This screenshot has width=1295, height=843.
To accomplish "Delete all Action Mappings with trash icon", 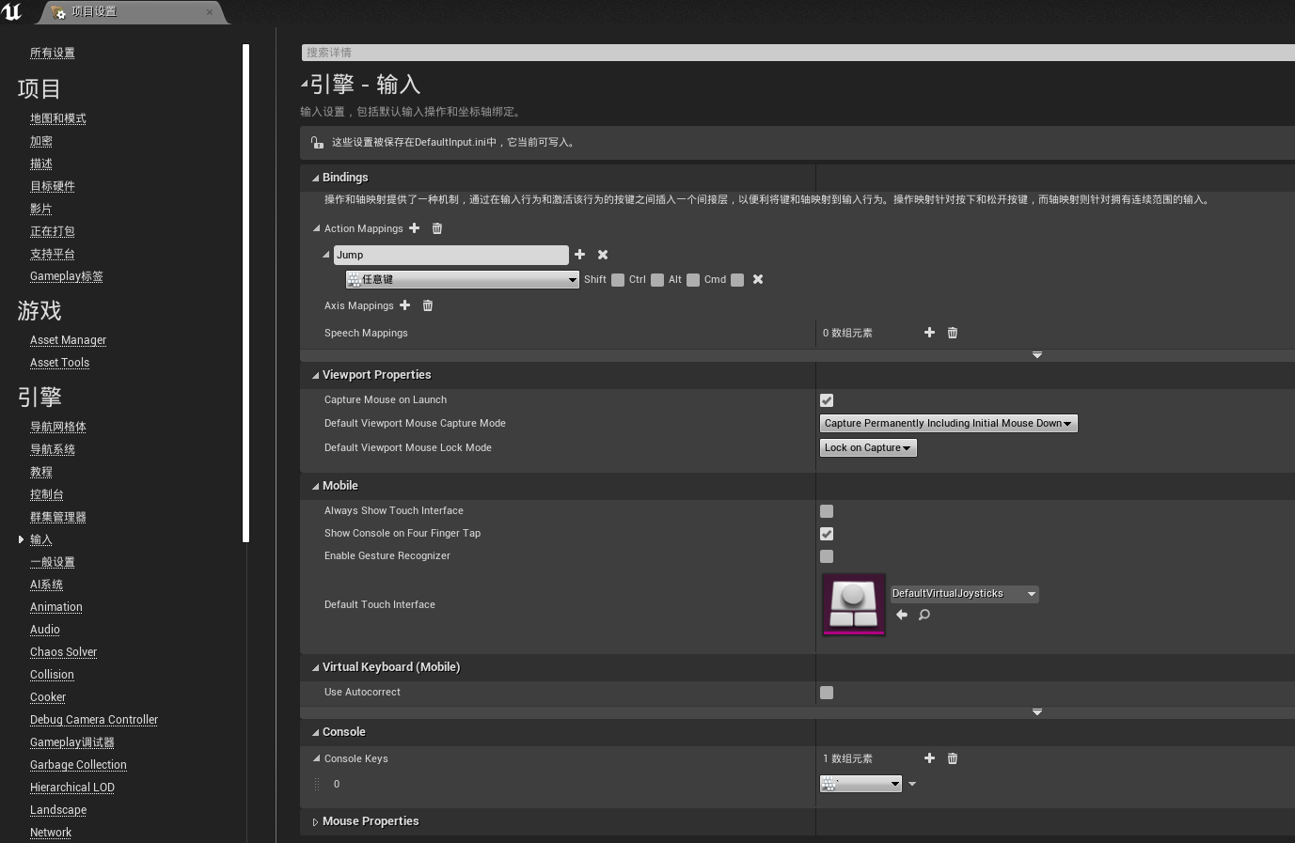I will tap(437, 228).
